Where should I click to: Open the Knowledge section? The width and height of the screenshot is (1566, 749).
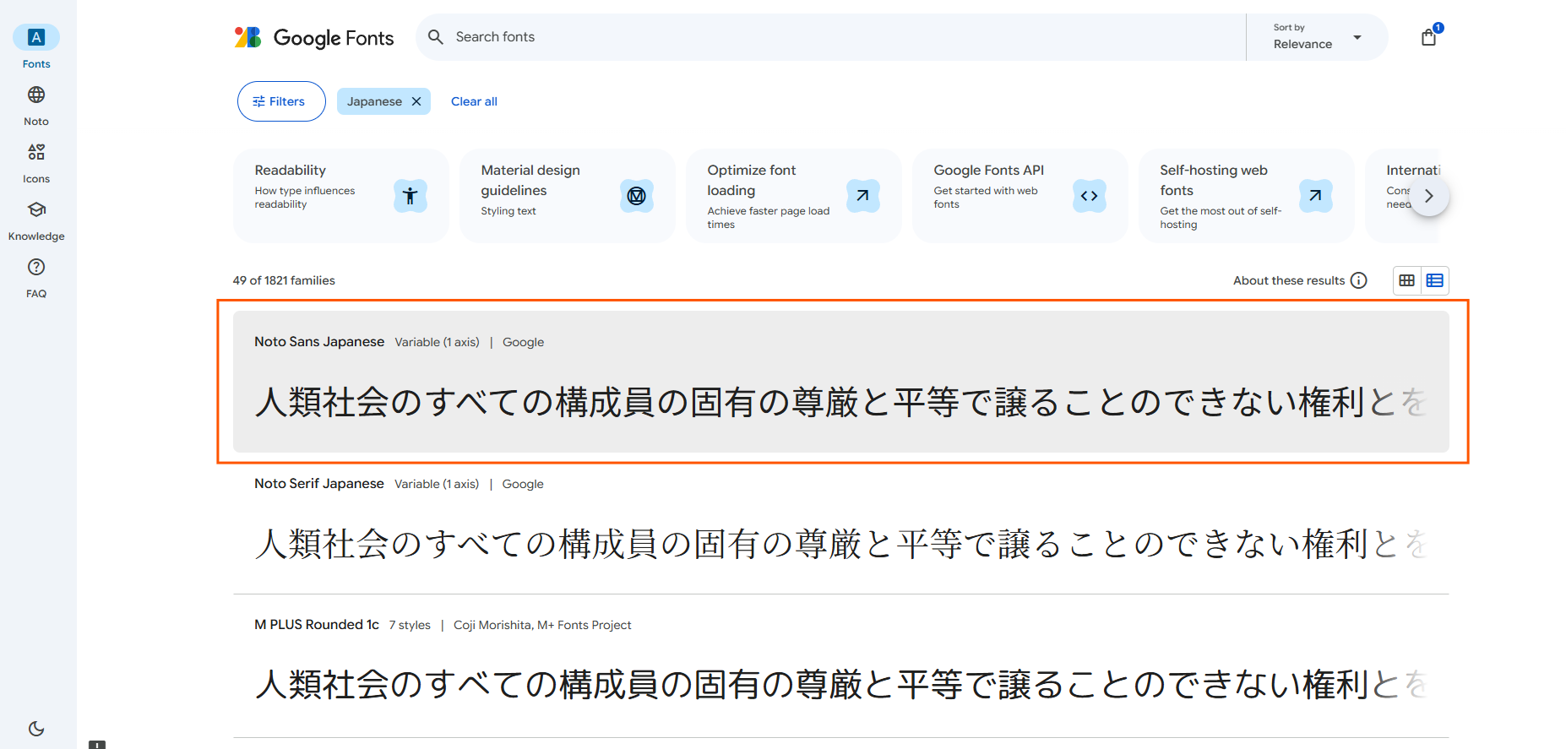coord(36,220)
